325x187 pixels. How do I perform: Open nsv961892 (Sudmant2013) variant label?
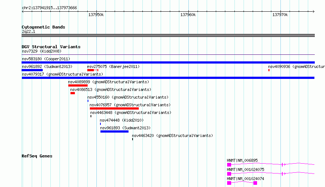click(47, 66)
